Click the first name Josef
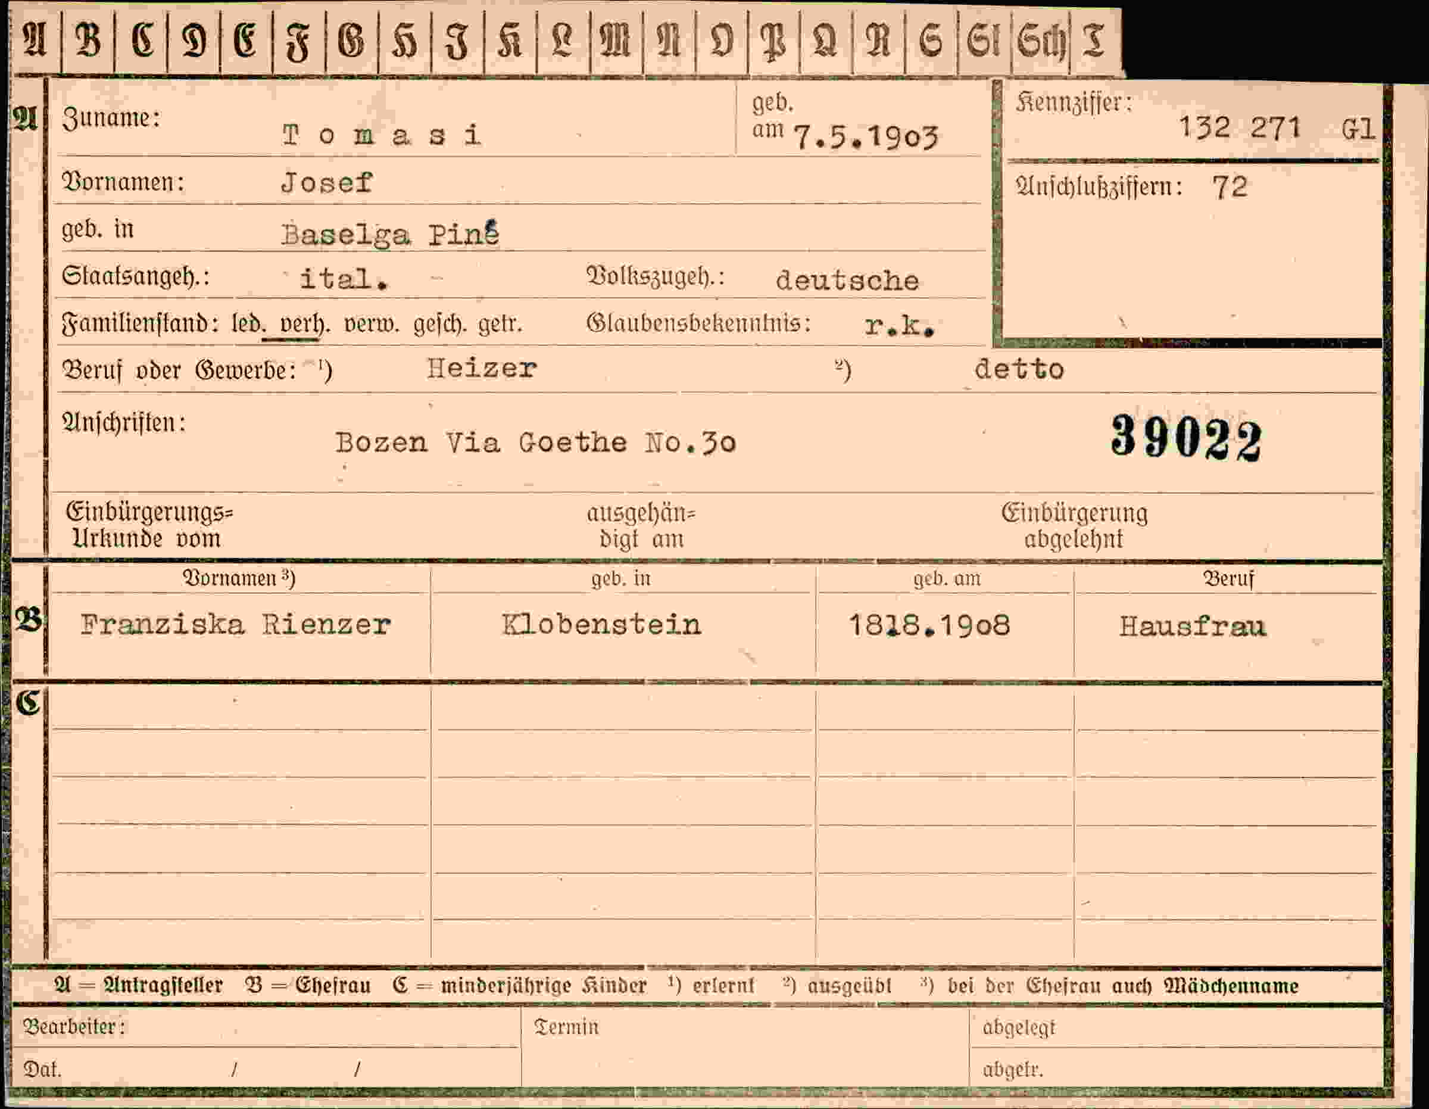Screen dimensions: 1429x1109 [x=326, y=182]
